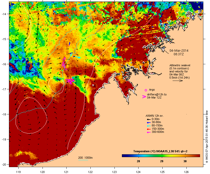210x174 pixels.
Task: Click the IMOS copyright timestamp text
Action: 207,137
